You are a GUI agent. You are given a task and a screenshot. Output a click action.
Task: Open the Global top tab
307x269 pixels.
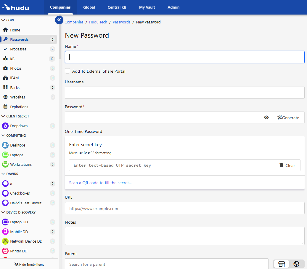tap(89, 7)
